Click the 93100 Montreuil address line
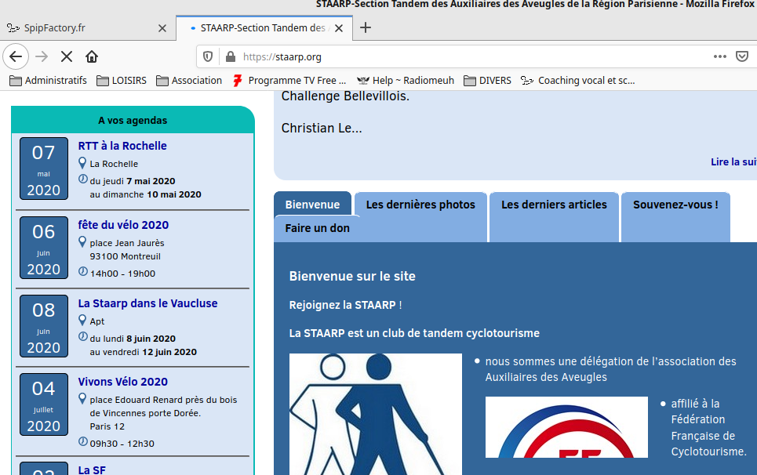This screenshot has width=757, height=475. coord(125,256)
